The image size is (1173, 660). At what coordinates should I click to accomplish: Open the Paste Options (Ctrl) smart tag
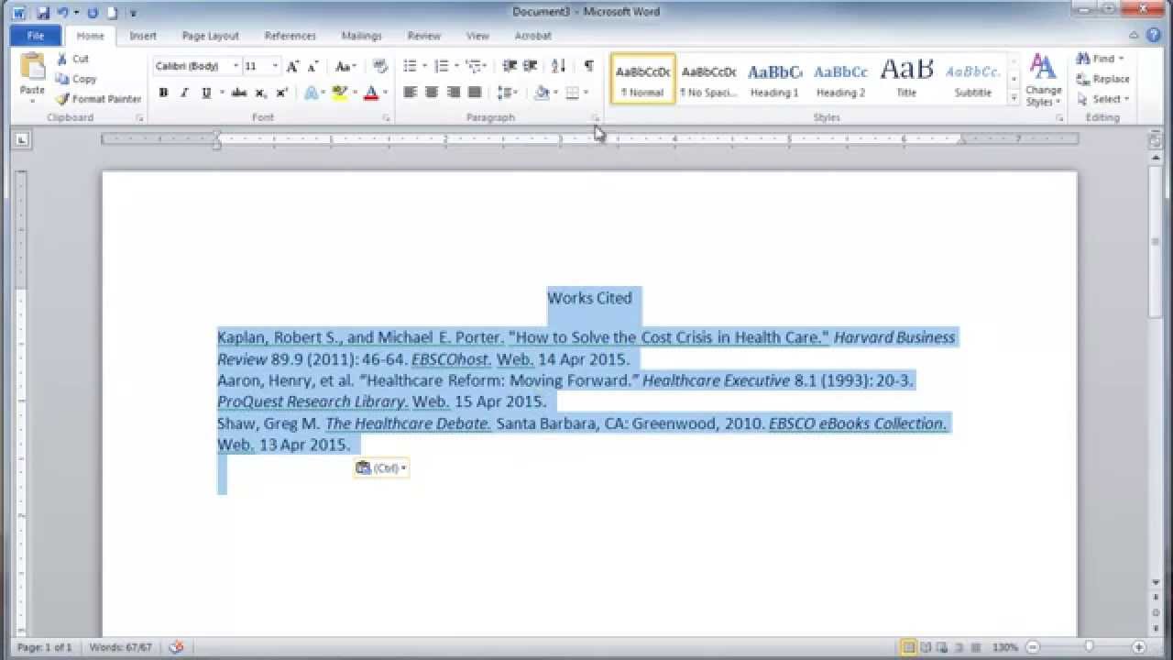(380, 468)
